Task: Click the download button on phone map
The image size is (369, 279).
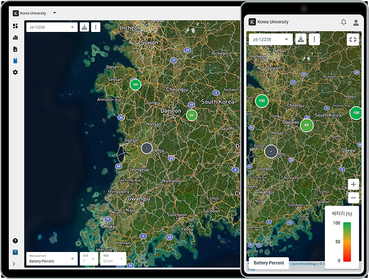Action: (300, 40)
